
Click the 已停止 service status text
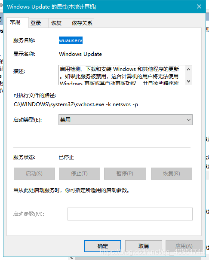(x=66, y=157)
